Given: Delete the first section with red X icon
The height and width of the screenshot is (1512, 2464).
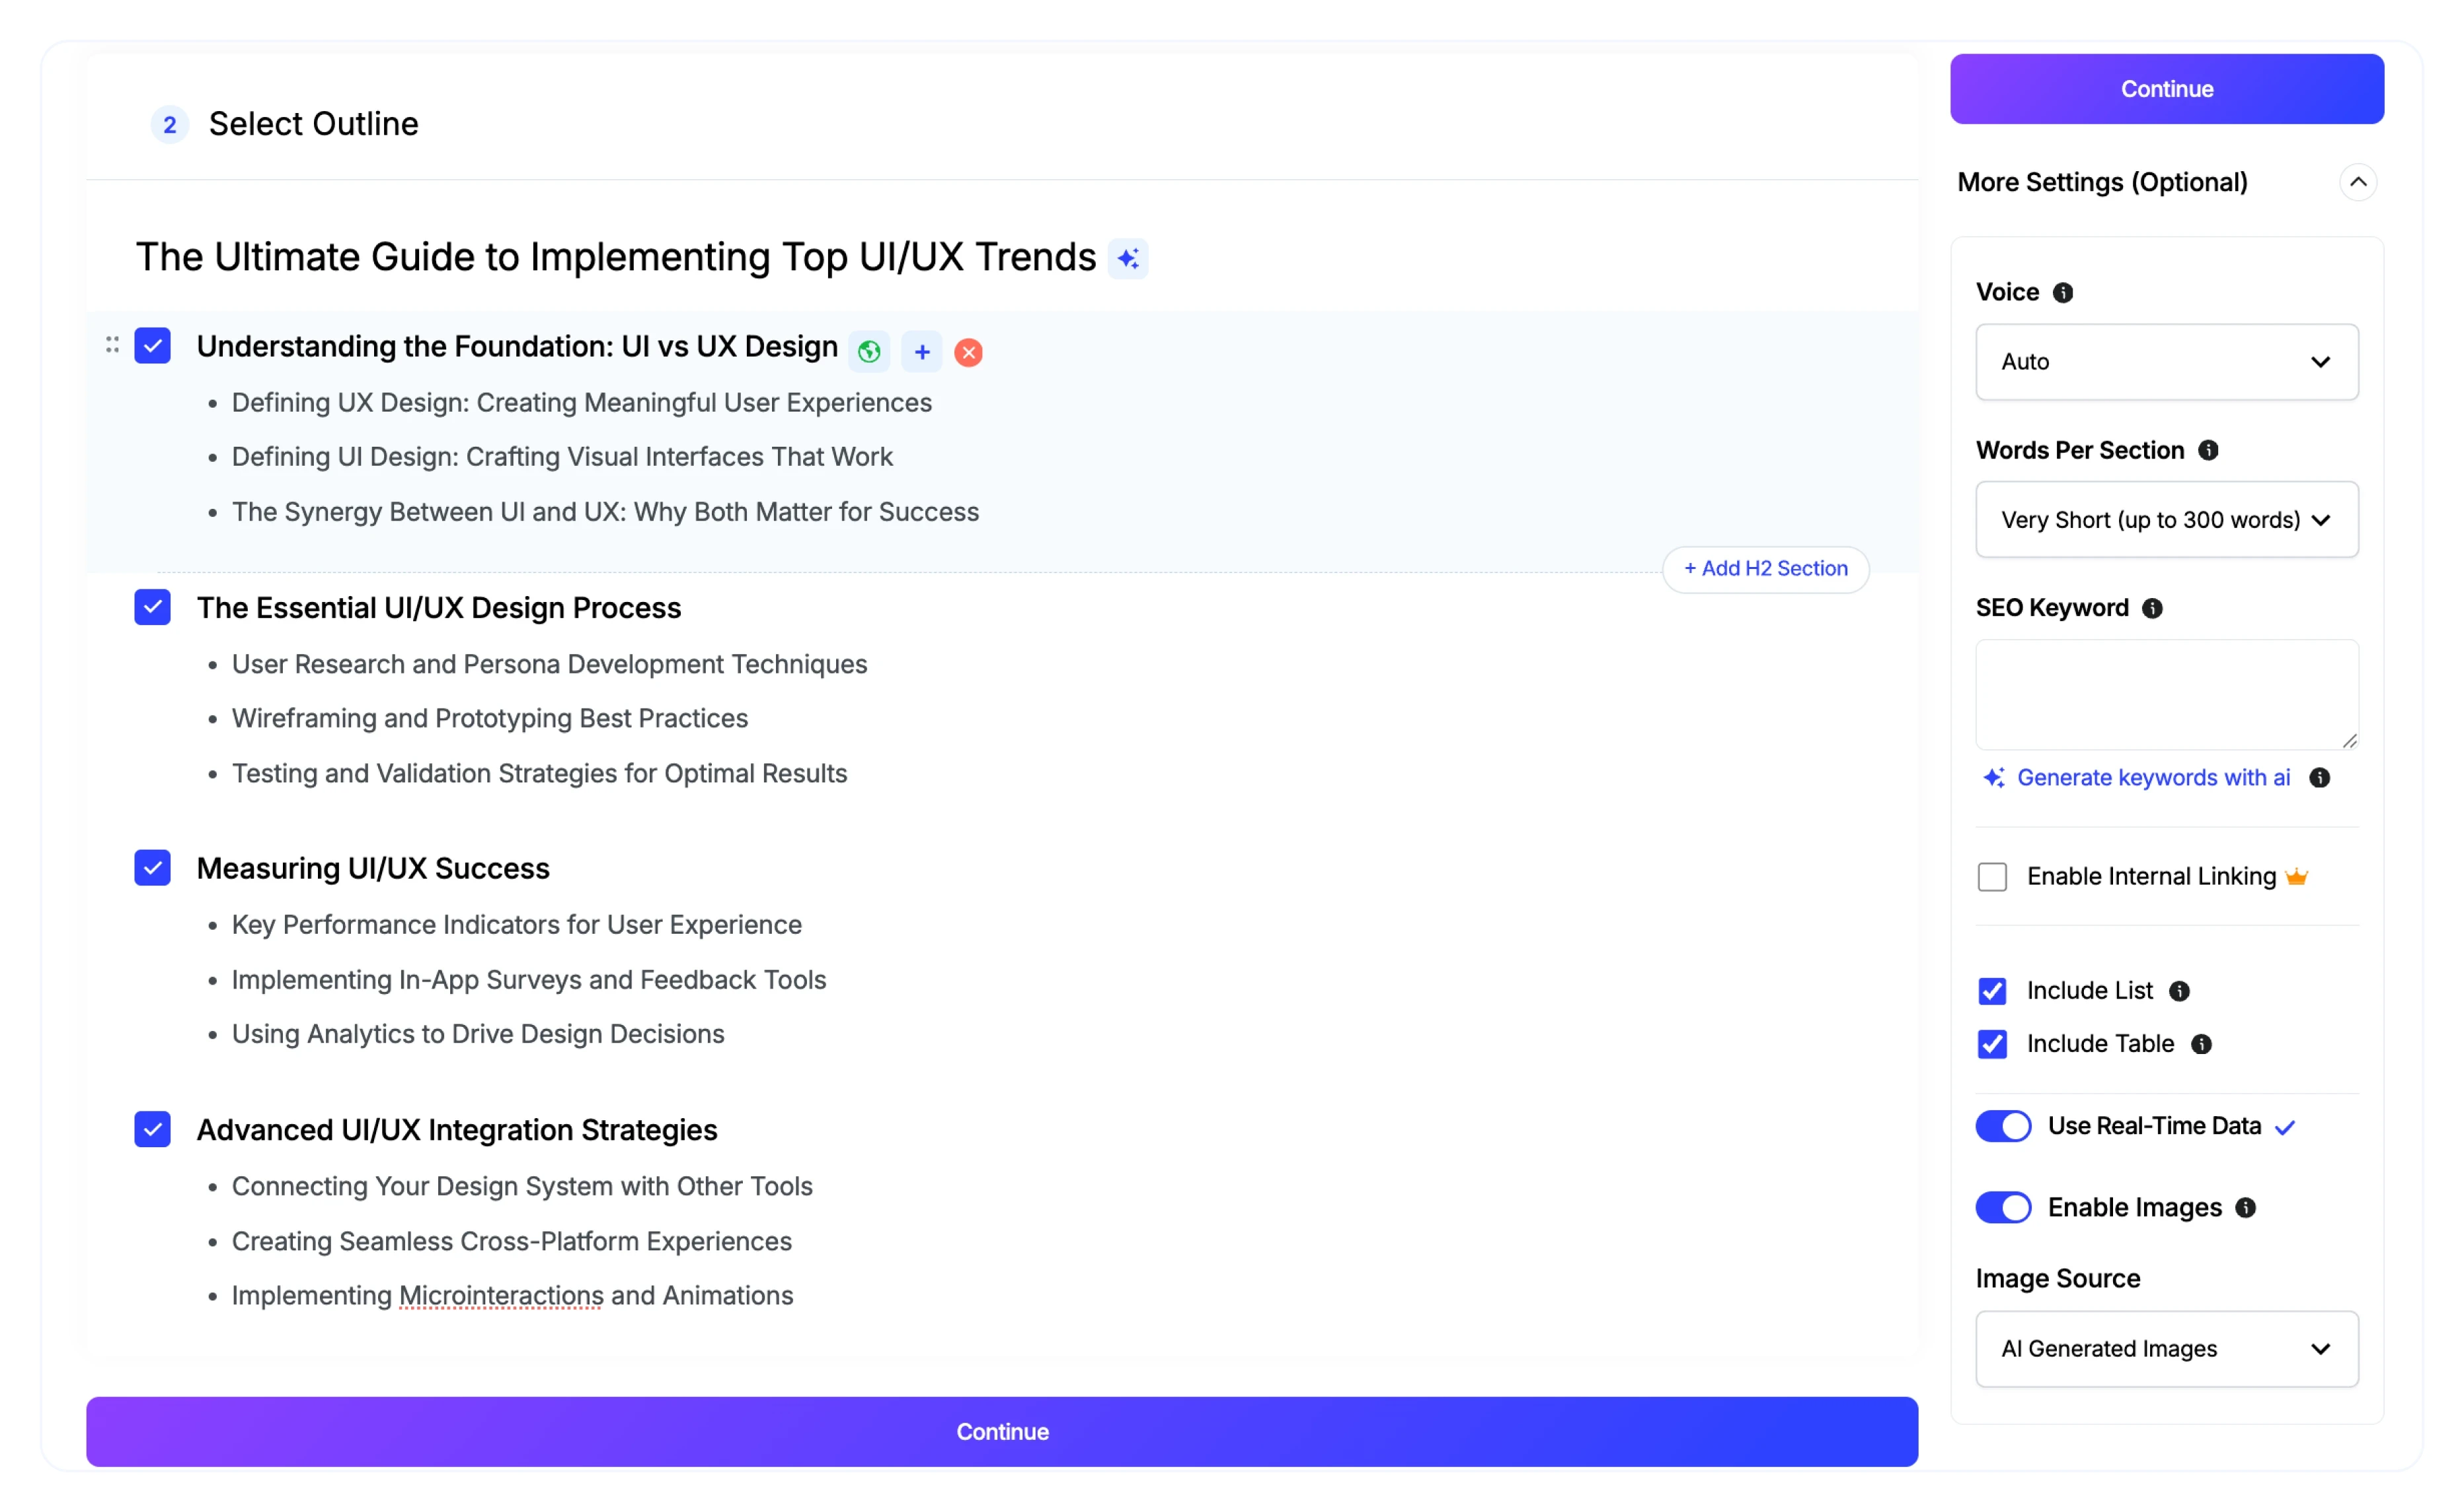Looking at the screenshot, I should pos(968,352).
